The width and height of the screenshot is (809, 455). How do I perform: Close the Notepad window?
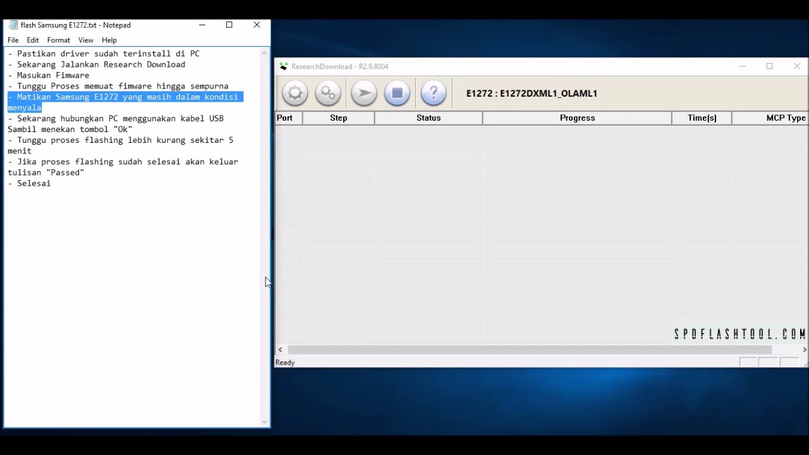point(257,25)
